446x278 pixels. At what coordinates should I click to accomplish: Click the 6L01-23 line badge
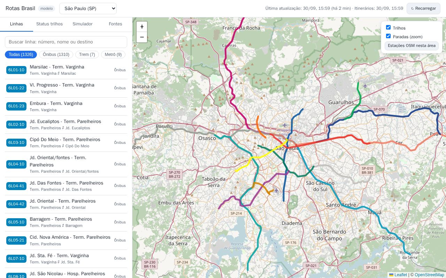[x=16, y=106]
